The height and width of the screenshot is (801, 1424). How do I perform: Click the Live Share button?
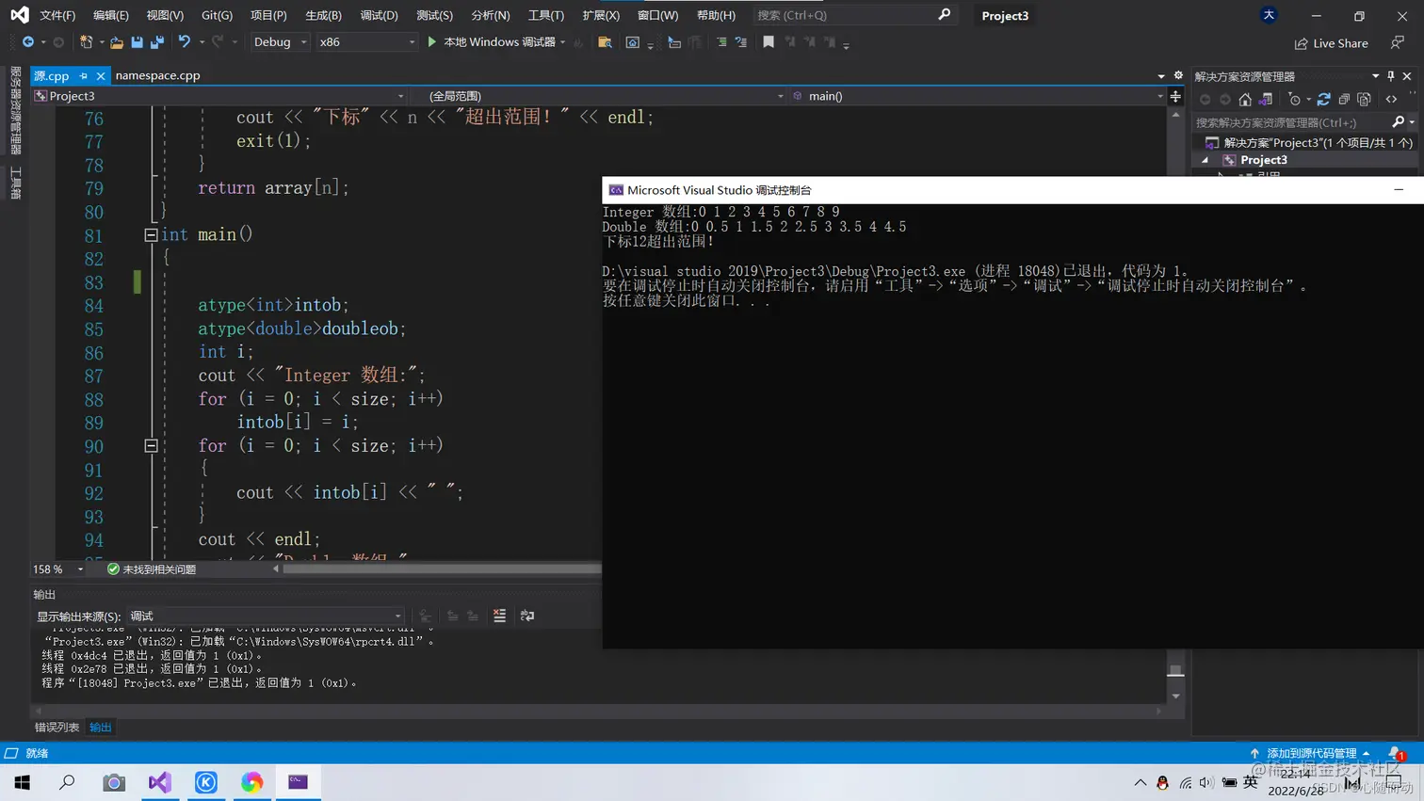[x=1332, y=43]
